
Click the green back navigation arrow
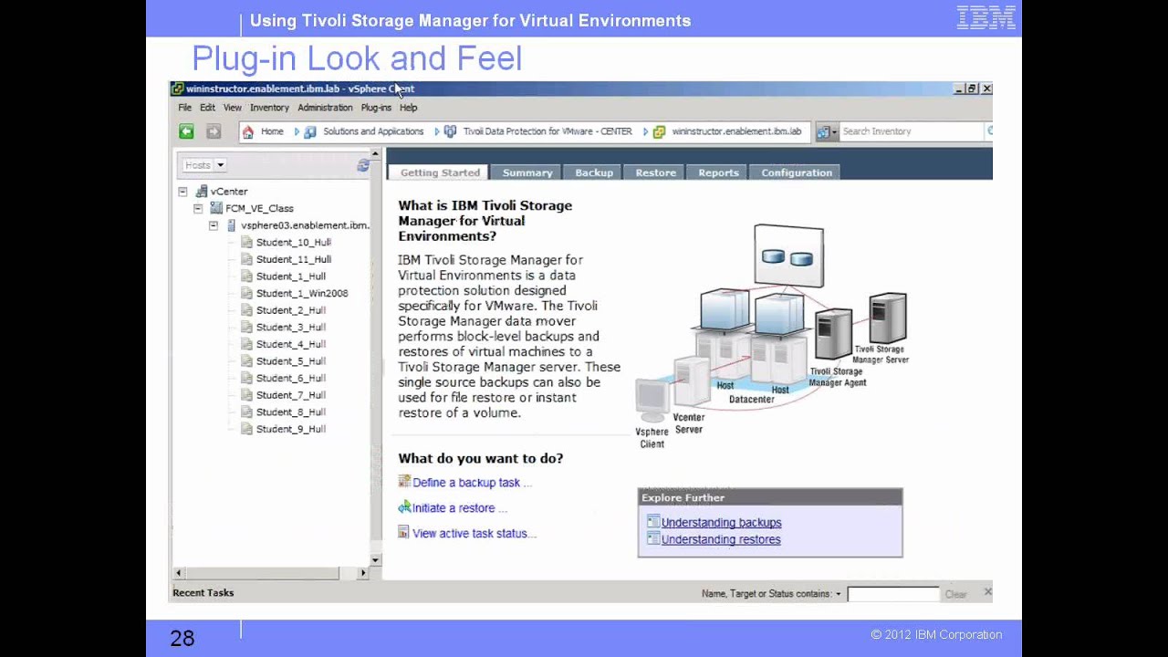click(x=186, y=131)
